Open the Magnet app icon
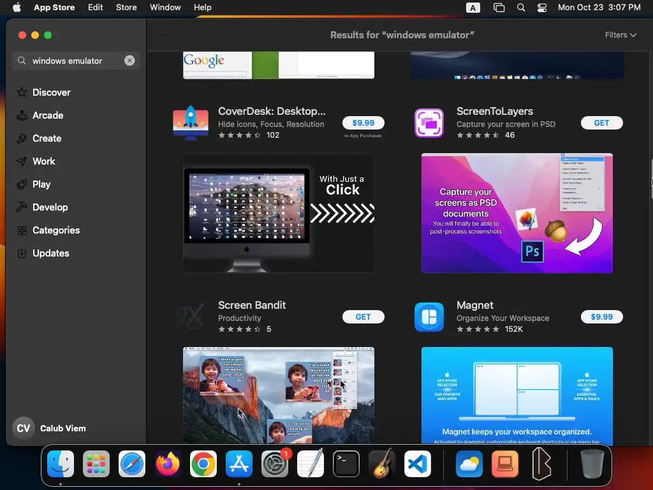 click(429, 316)
